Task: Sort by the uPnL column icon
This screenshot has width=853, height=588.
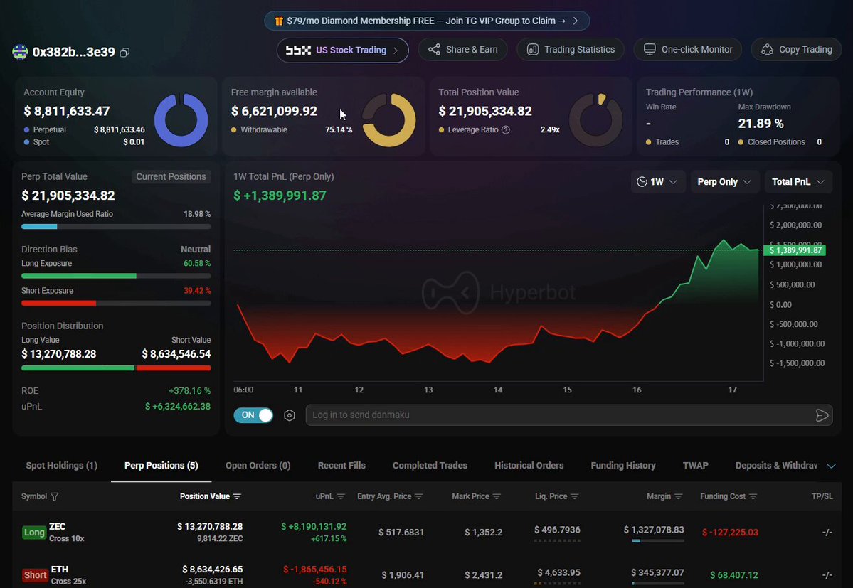Action: pos(341,497)
